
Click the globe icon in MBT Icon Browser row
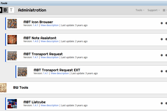[166, 23]
